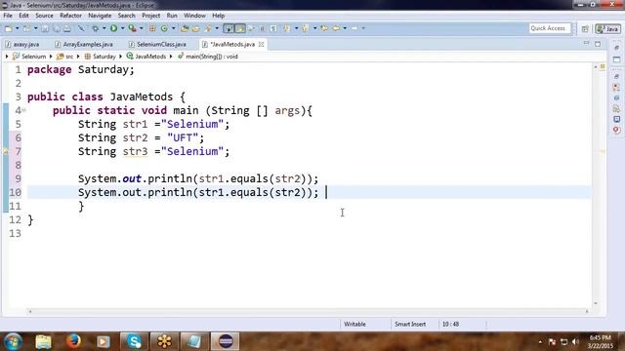The height and width of the screenshot is (351, 625).
Task: Switch to the Java perspective button
Action: click(607, 28)
